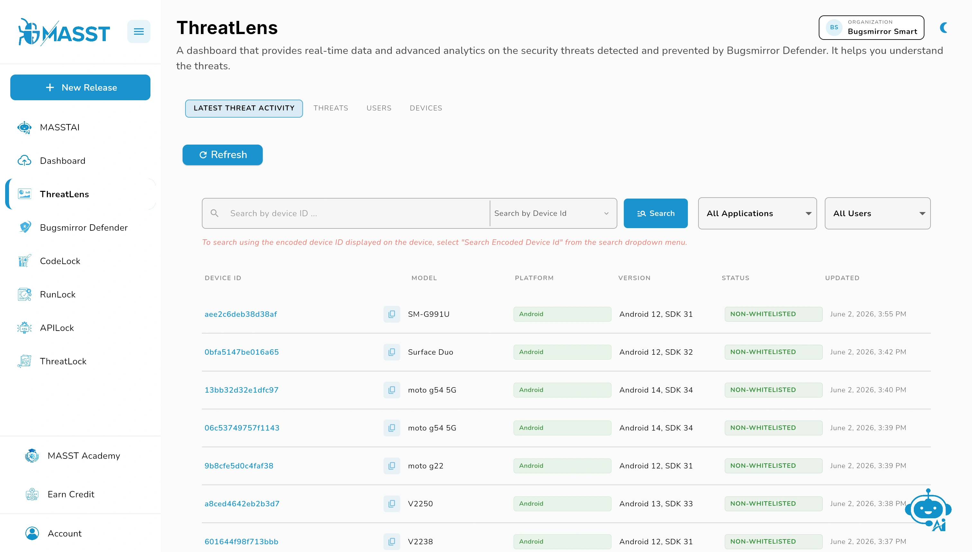Switch to the Threats tab
This screenshot has width=972, height=552.
[331, 108]
